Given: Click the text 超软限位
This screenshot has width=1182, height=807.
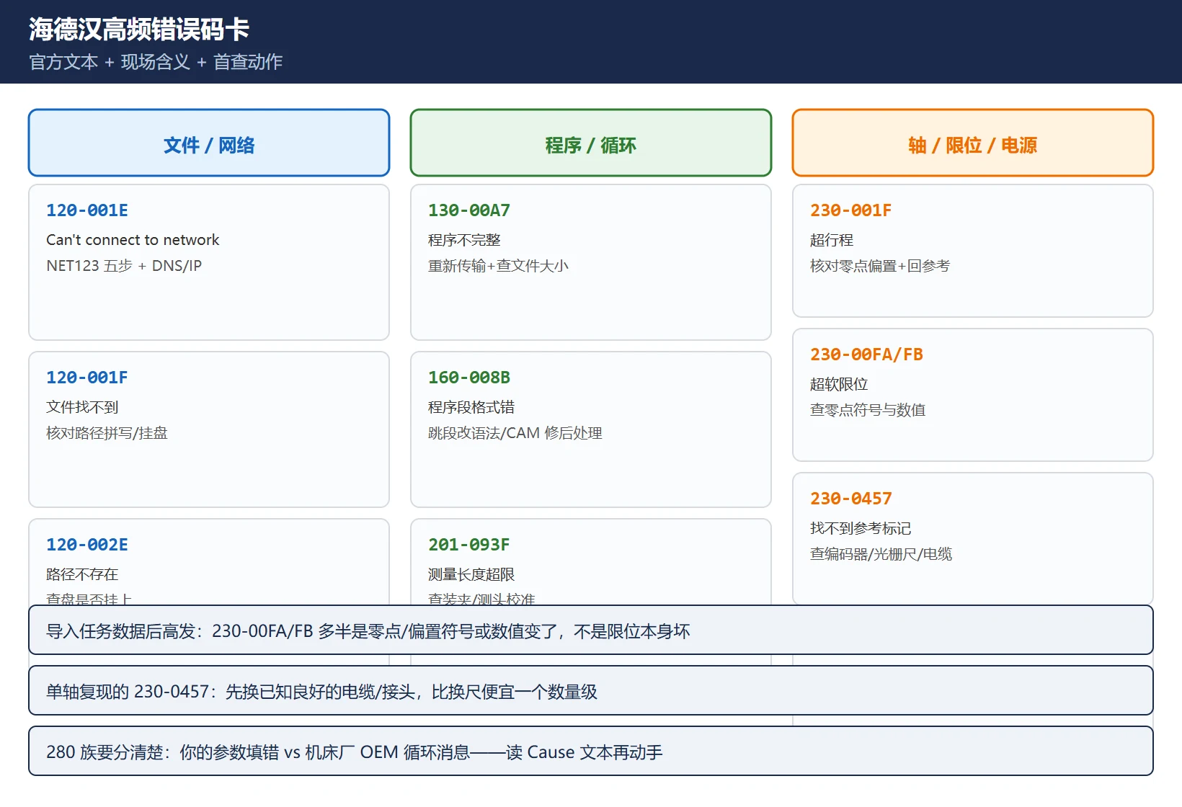Looking at the screenshot, I should pyautogui.click(x=839, y=384).
